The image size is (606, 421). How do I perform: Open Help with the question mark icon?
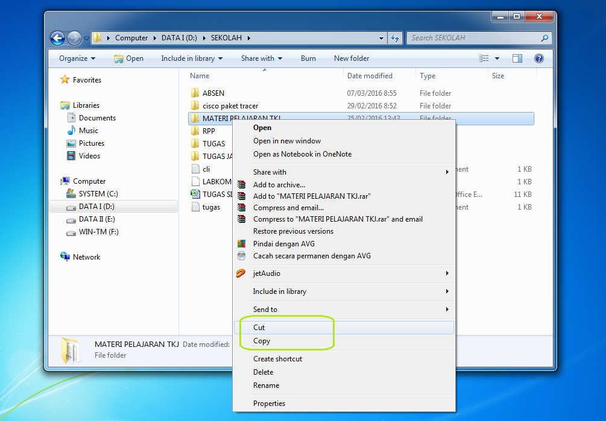click(x=538, y=58)
